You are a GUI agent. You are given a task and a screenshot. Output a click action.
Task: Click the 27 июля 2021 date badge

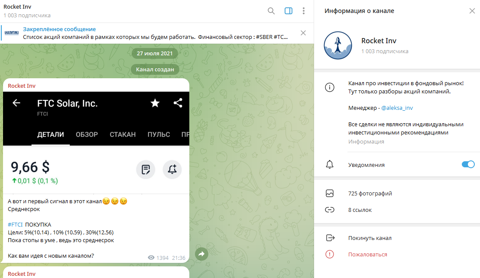tap(155, 54)
